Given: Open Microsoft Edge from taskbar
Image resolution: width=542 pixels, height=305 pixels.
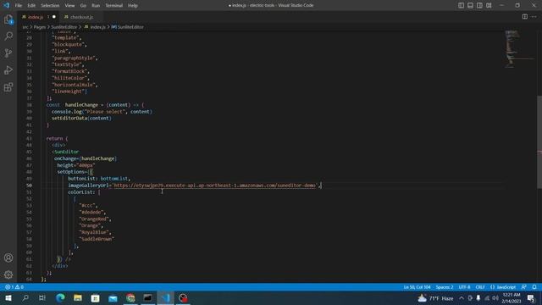Looking at the screenshot, I should 60,298.
